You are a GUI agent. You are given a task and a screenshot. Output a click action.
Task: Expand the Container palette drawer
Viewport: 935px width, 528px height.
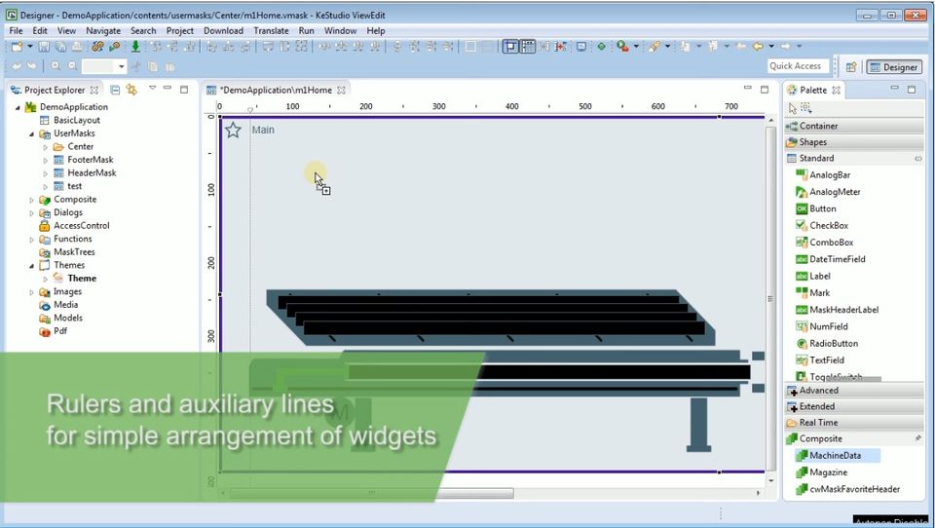854,126
